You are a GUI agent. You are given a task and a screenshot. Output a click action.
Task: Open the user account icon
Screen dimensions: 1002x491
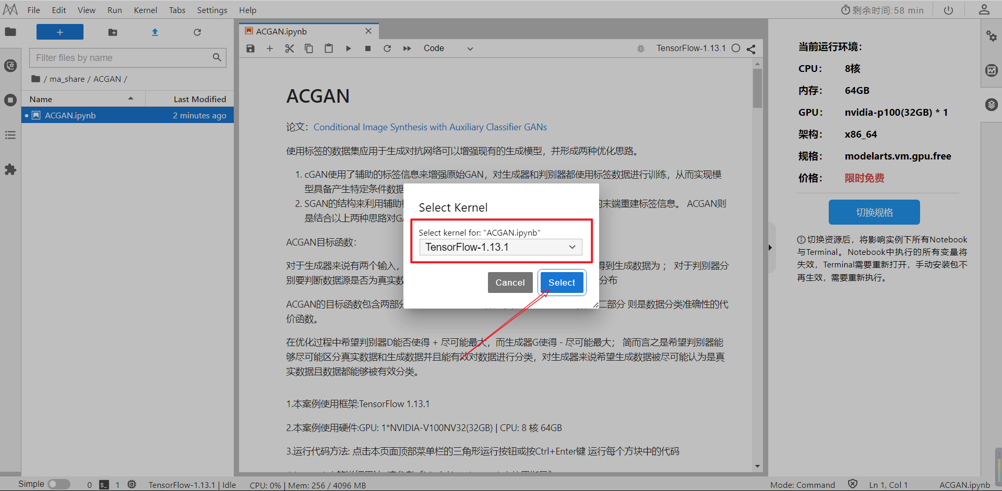984,10
